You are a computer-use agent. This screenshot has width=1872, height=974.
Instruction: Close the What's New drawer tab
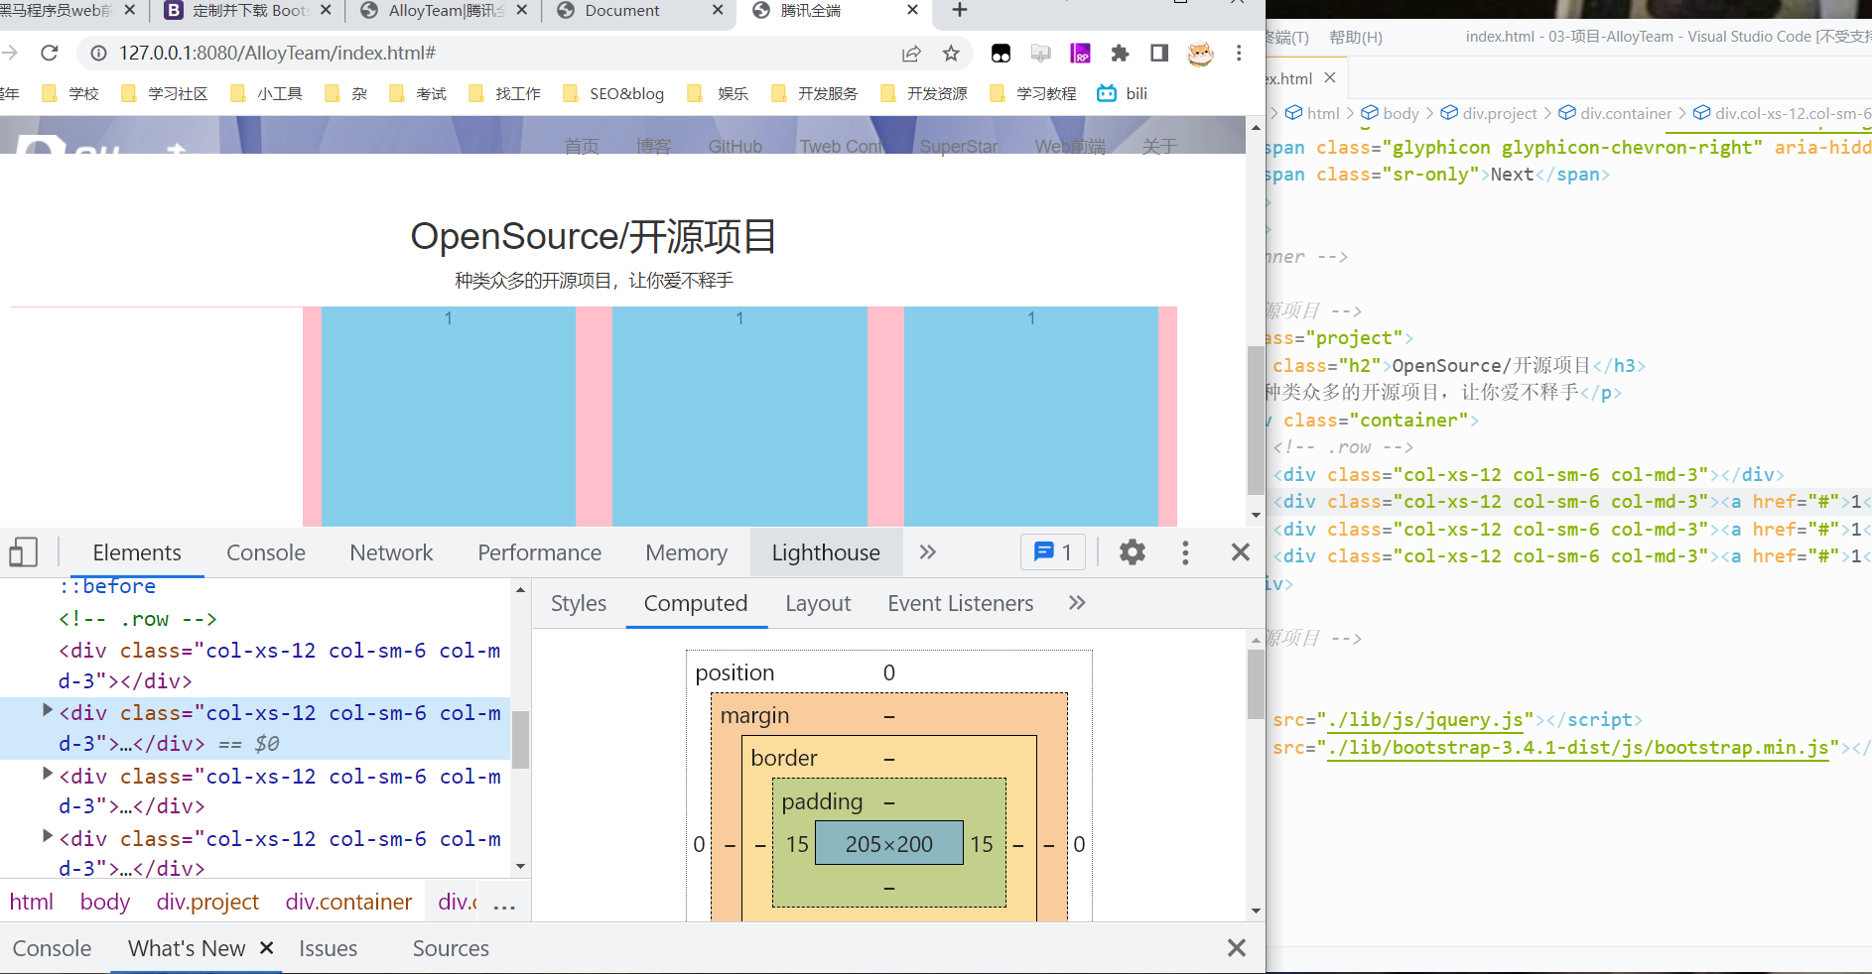(x=266, y=948)
